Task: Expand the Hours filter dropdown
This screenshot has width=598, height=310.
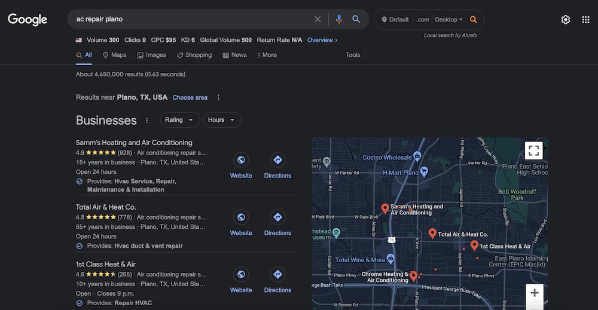Action: (222, 120)
